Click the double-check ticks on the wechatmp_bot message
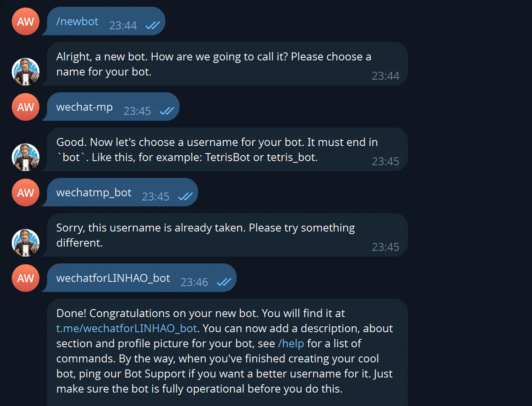Viewport: 532px width, 406px height. click(x=185, y=197)
